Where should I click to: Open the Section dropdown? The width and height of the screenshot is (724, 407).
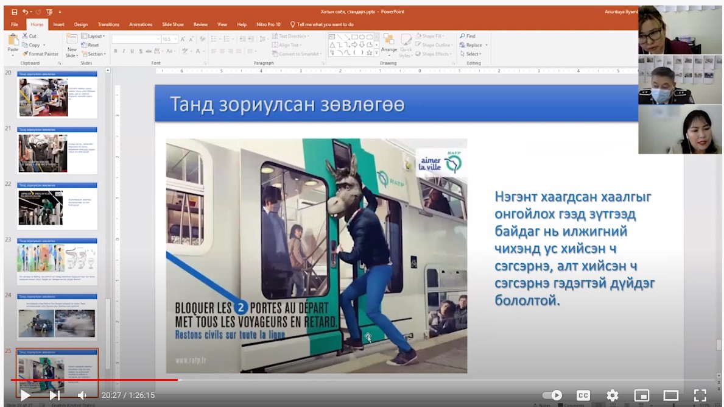pyautogui.click(x=94, y=54)
